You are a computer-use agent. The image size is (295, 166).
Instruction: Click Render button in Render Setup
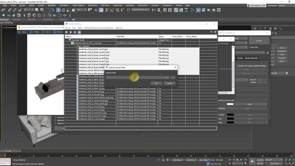259,41
